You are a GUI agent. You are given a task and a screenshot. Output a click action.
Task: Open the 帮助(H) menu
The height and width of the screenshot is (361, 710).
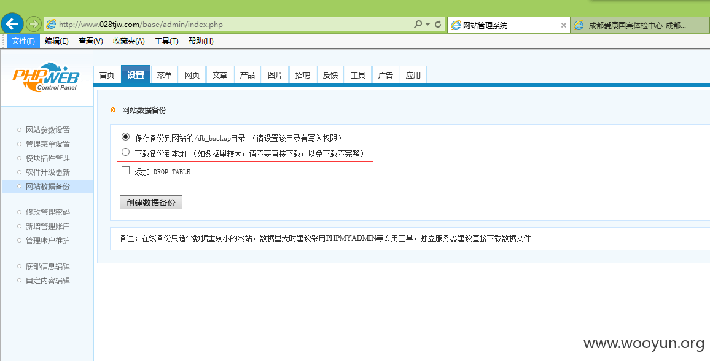(x=201, y=41)
